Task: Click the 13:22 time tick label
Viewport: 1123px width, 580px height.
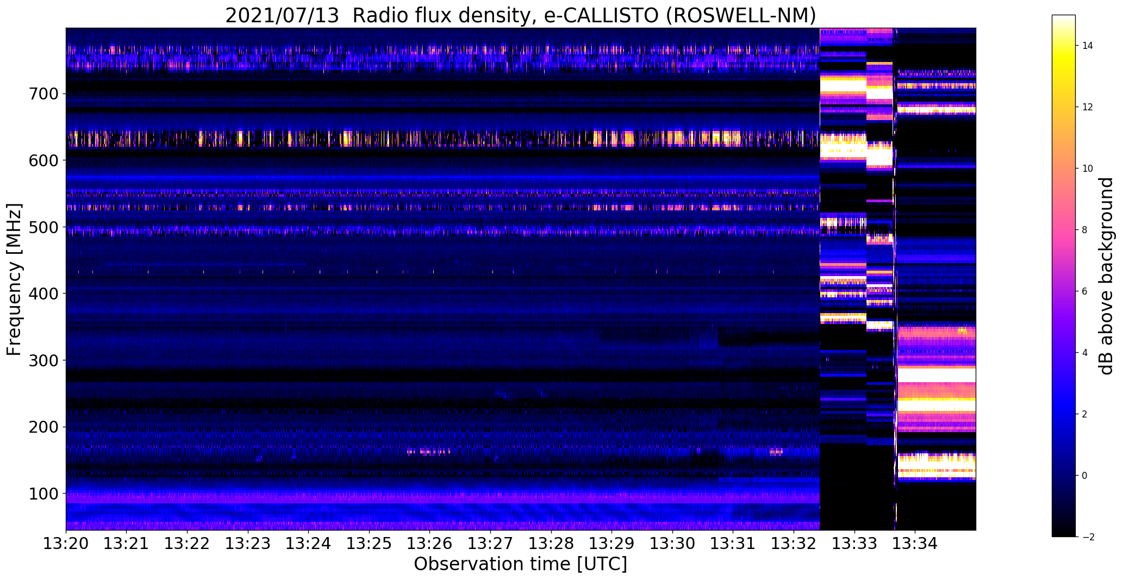Action: pos(187,542)
